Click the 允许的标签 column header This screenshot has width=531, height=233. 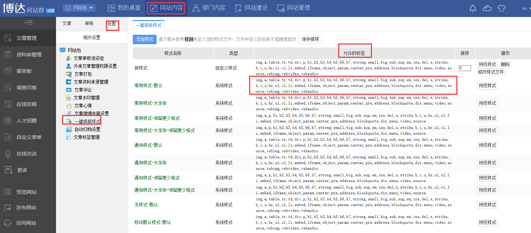tap(354, 53)
